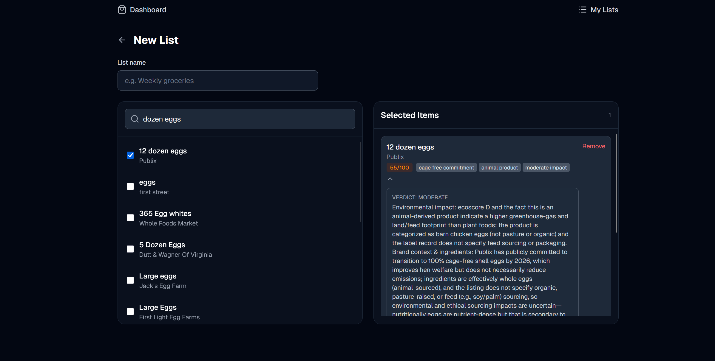Remove 12 dozen eggs from selected items
This screenshot has width=715, height=361.
tap(594, 146)
